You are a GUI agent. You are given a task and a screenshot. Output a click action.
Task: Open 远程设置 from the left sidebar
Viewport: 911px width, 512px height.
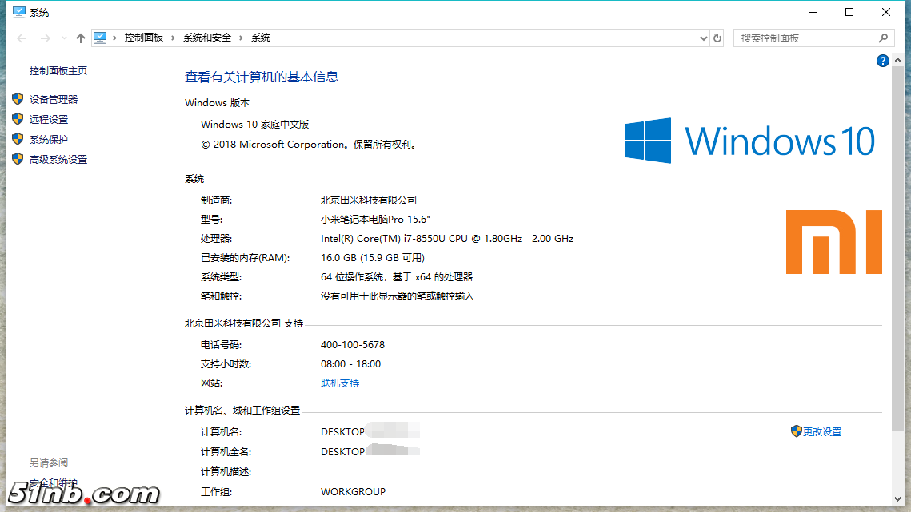pos(49,119)
